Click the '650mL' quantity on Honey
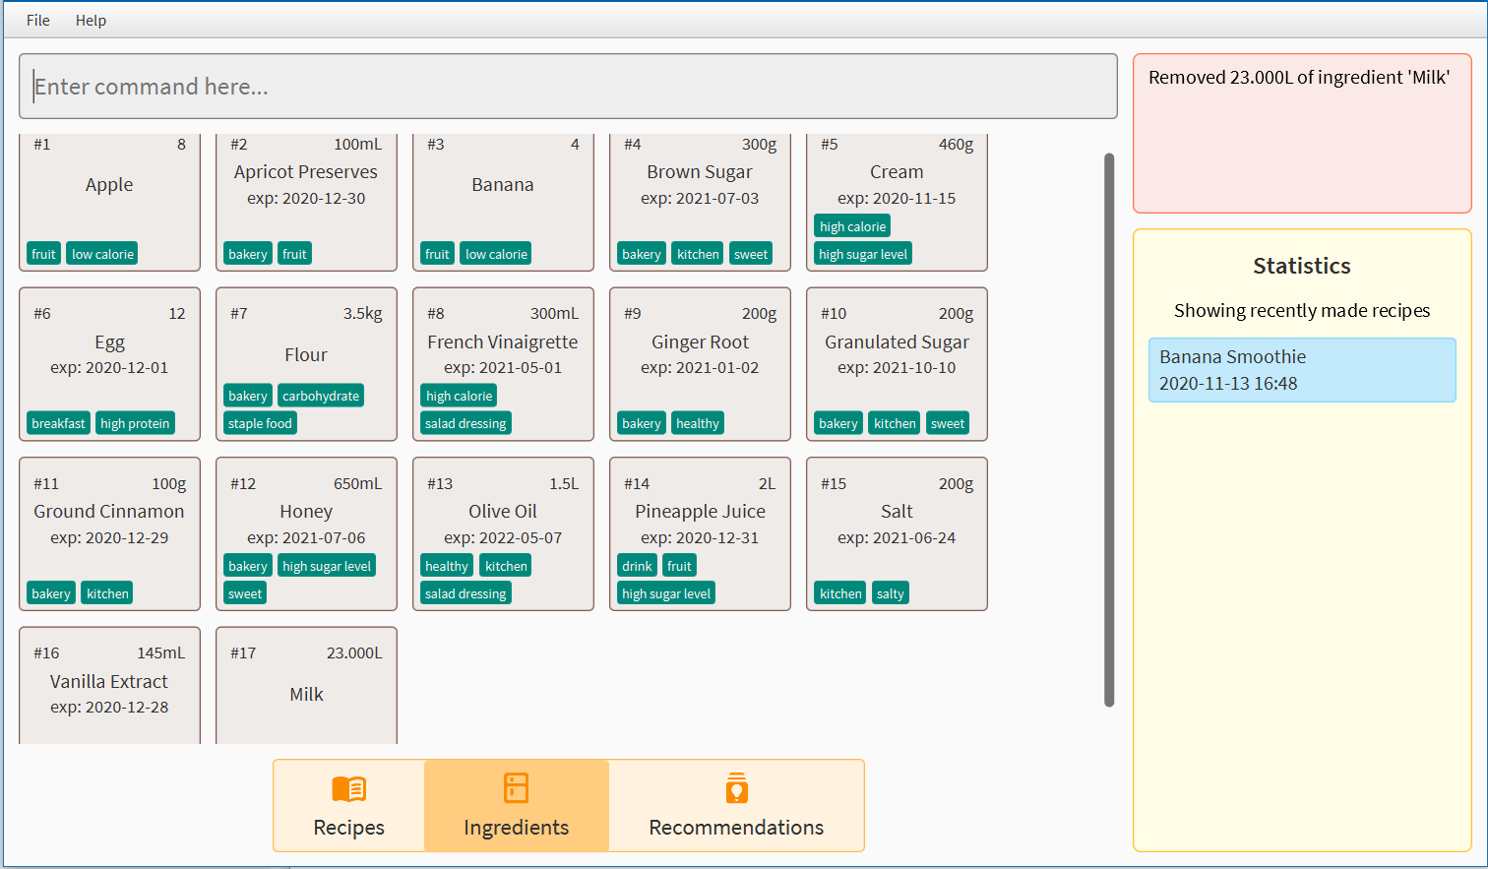Image resolution: width=1488 pixels, height=869 pixels. tap(357, 483)
